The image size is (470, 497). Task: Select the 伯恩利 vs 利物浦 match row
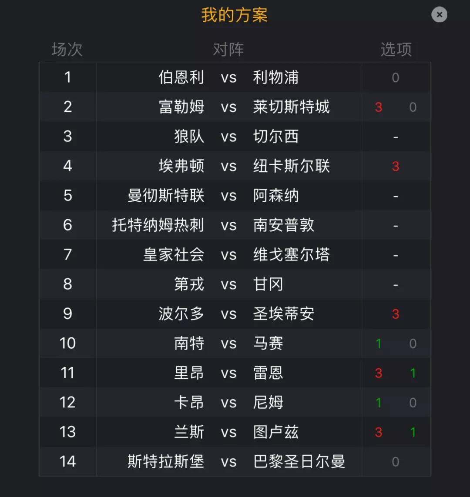pyautogui.click(x=235, y=77)
